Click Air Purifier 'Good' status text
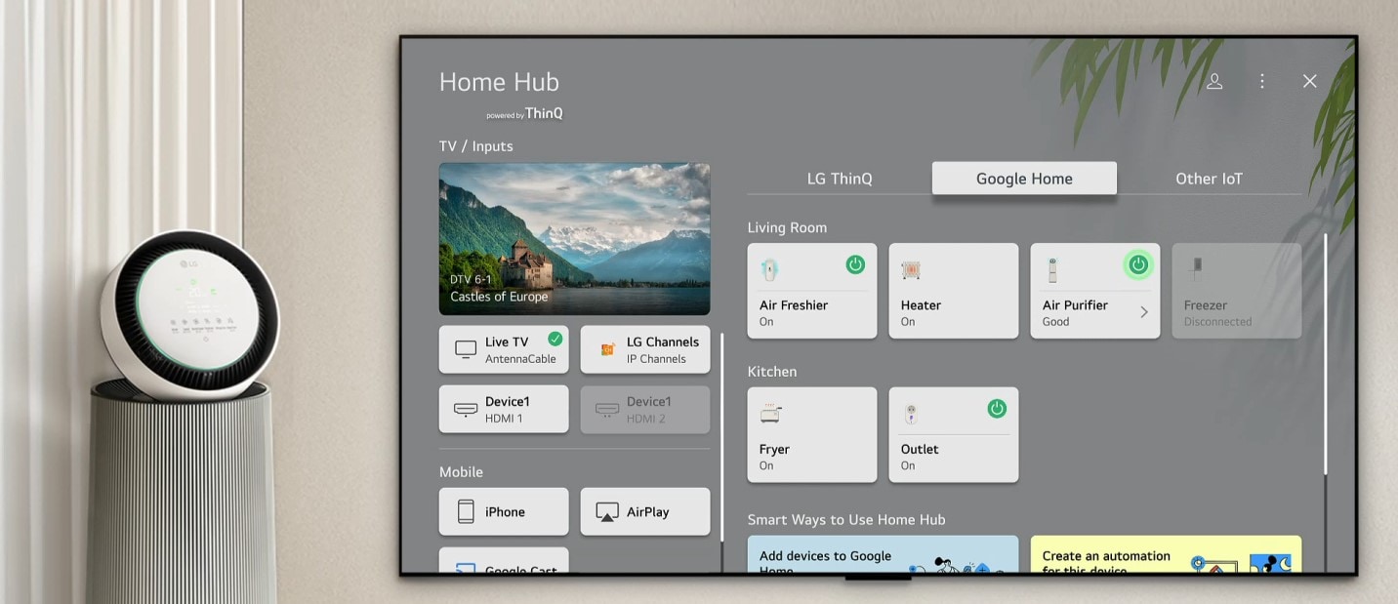 [x=1055, y=322]
